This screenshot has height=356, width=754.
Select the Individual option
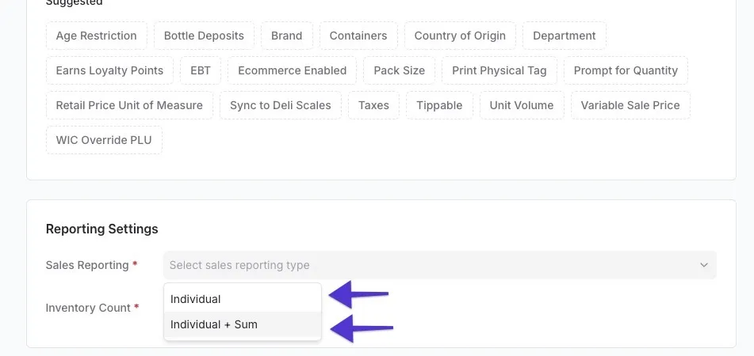(x=243, y=299)
